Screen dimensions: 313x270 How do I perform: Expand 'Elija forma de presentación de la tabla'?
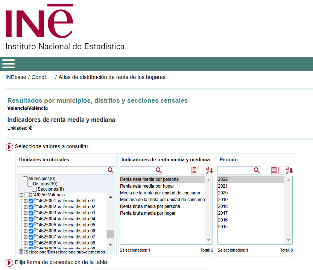(x=9, y=262)
